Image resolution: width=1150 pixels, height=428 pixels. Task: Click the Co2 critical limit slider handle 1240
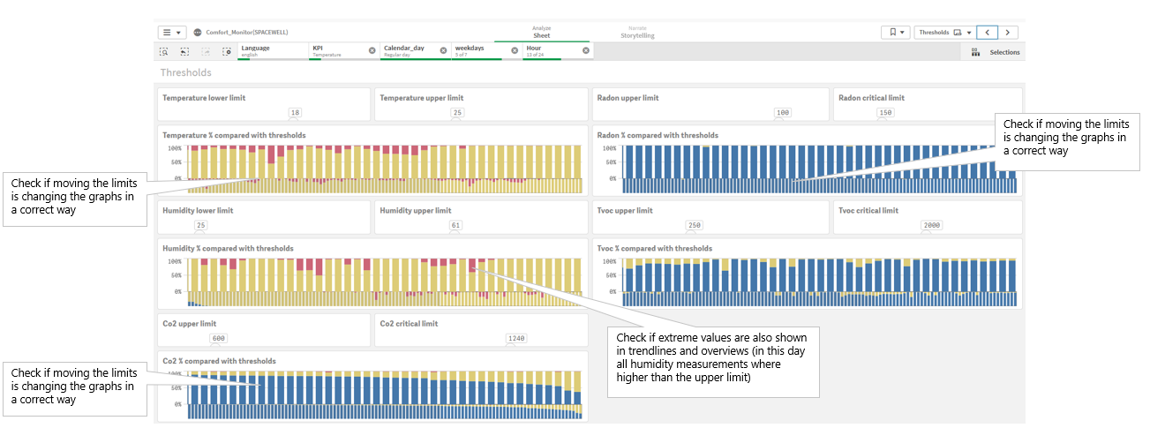516,338
